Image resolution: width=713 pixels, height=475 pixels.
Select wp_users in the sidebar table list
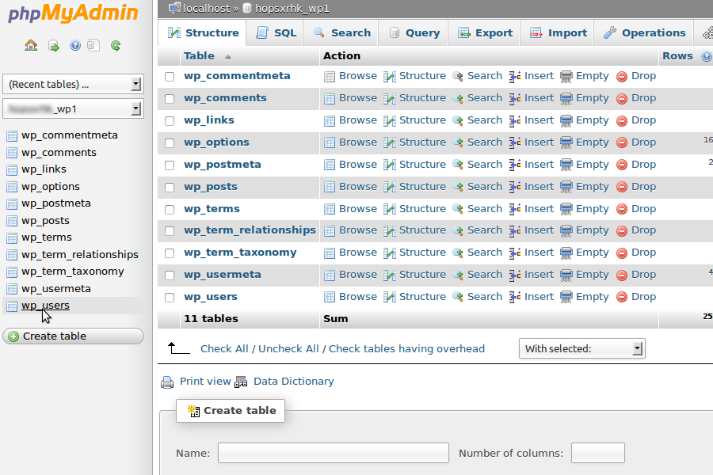pyautogui.click(x=45, y=306)
